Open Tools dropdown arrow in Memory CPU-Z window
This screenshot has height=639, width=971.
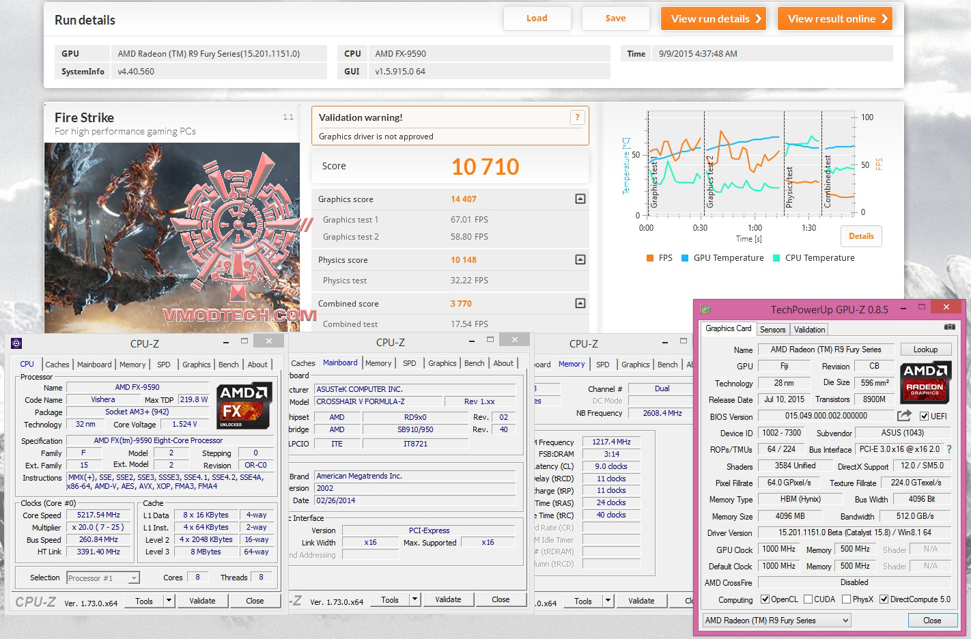coord(607,601)
